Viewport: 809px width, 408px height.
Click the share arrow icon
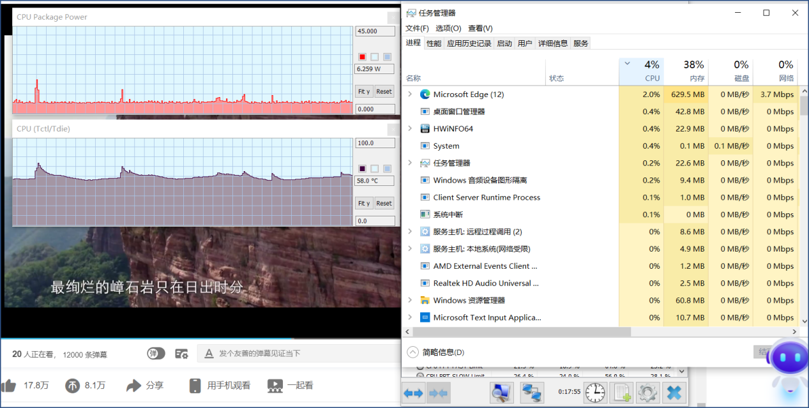[x=133, y=386]
